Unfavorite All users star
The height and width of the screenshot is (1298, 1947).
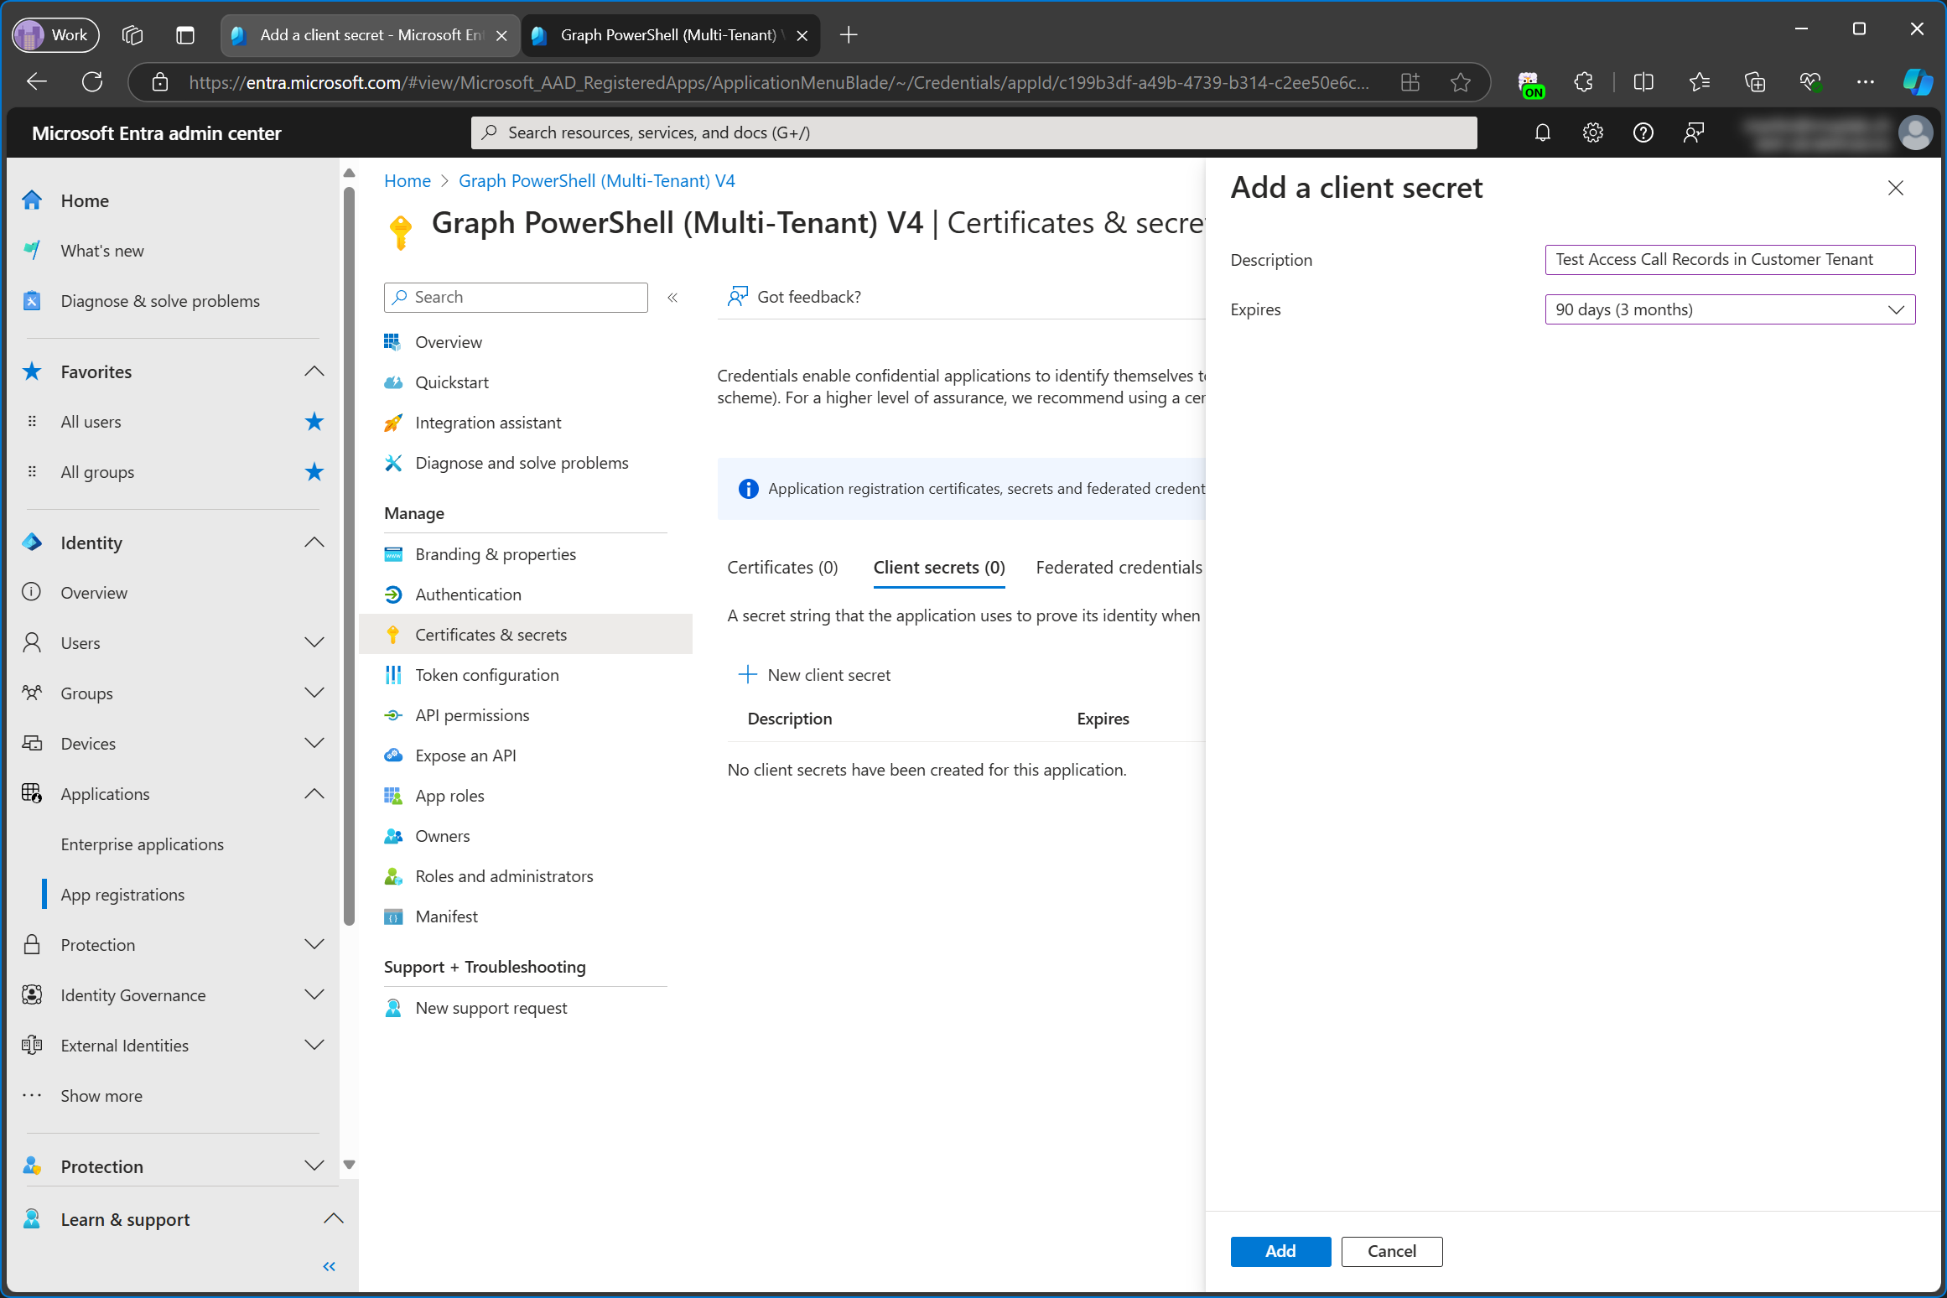pos(314,422)
